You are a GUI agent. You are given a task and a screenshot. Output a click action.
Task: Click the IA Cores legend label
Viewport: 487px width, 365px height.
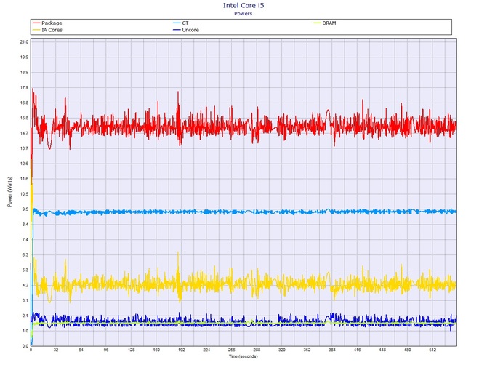click(52, 30)
